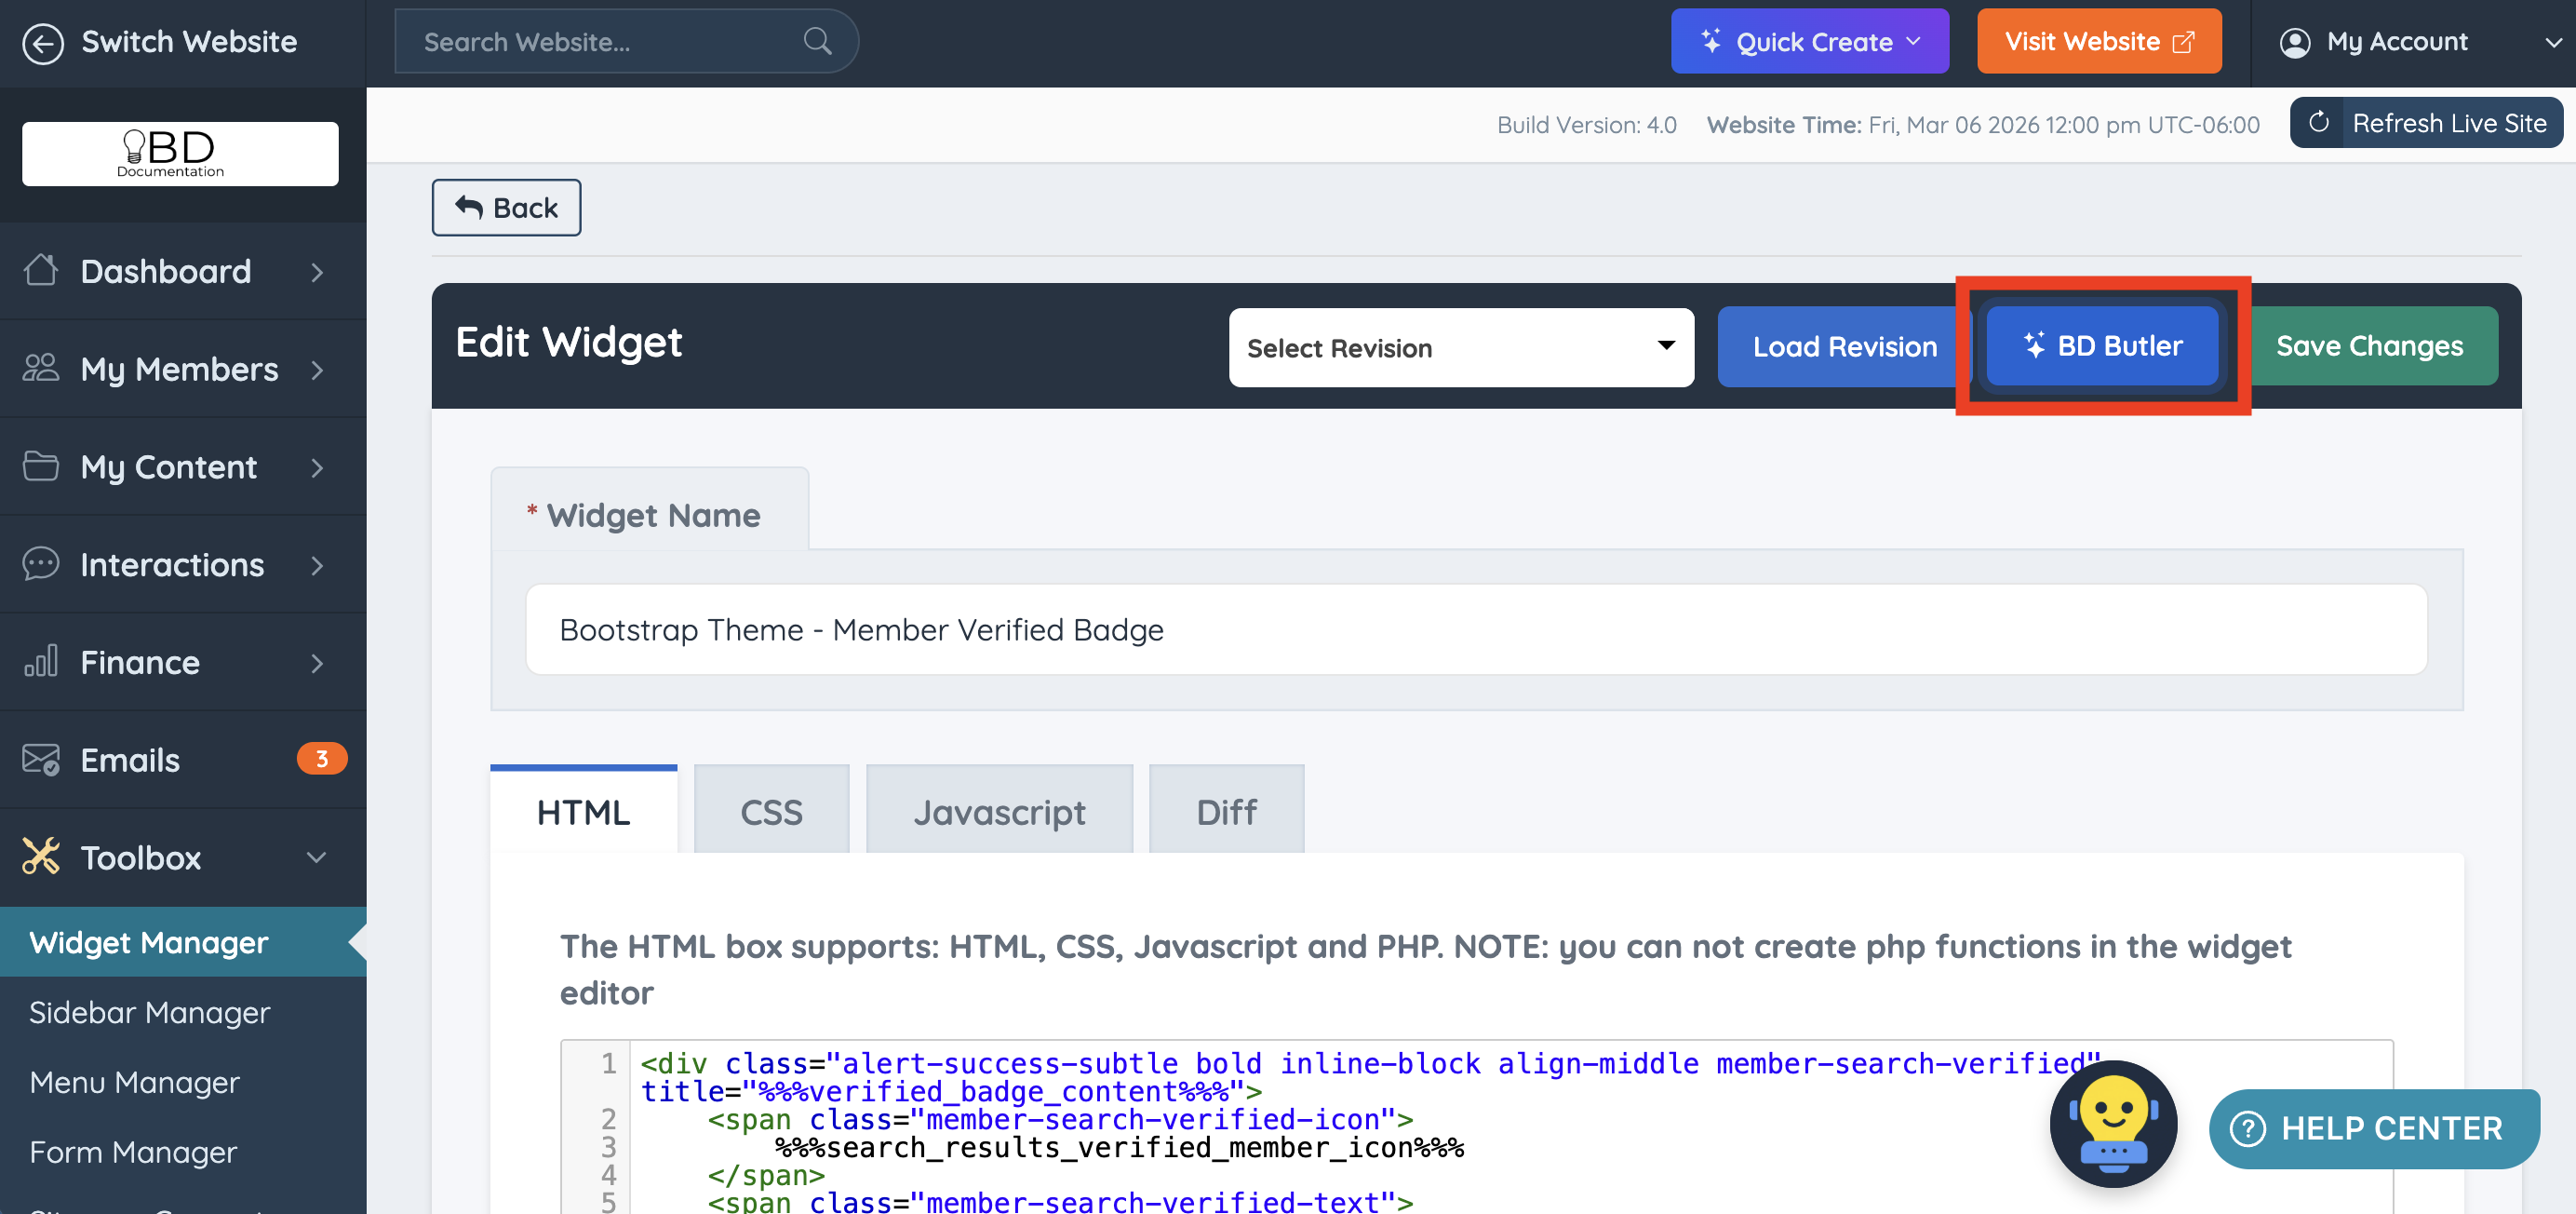Click the Finance bar chart icon
Image resolution: width=2576 pixels, height=1214 pixels.
click(x=41, y=661)
